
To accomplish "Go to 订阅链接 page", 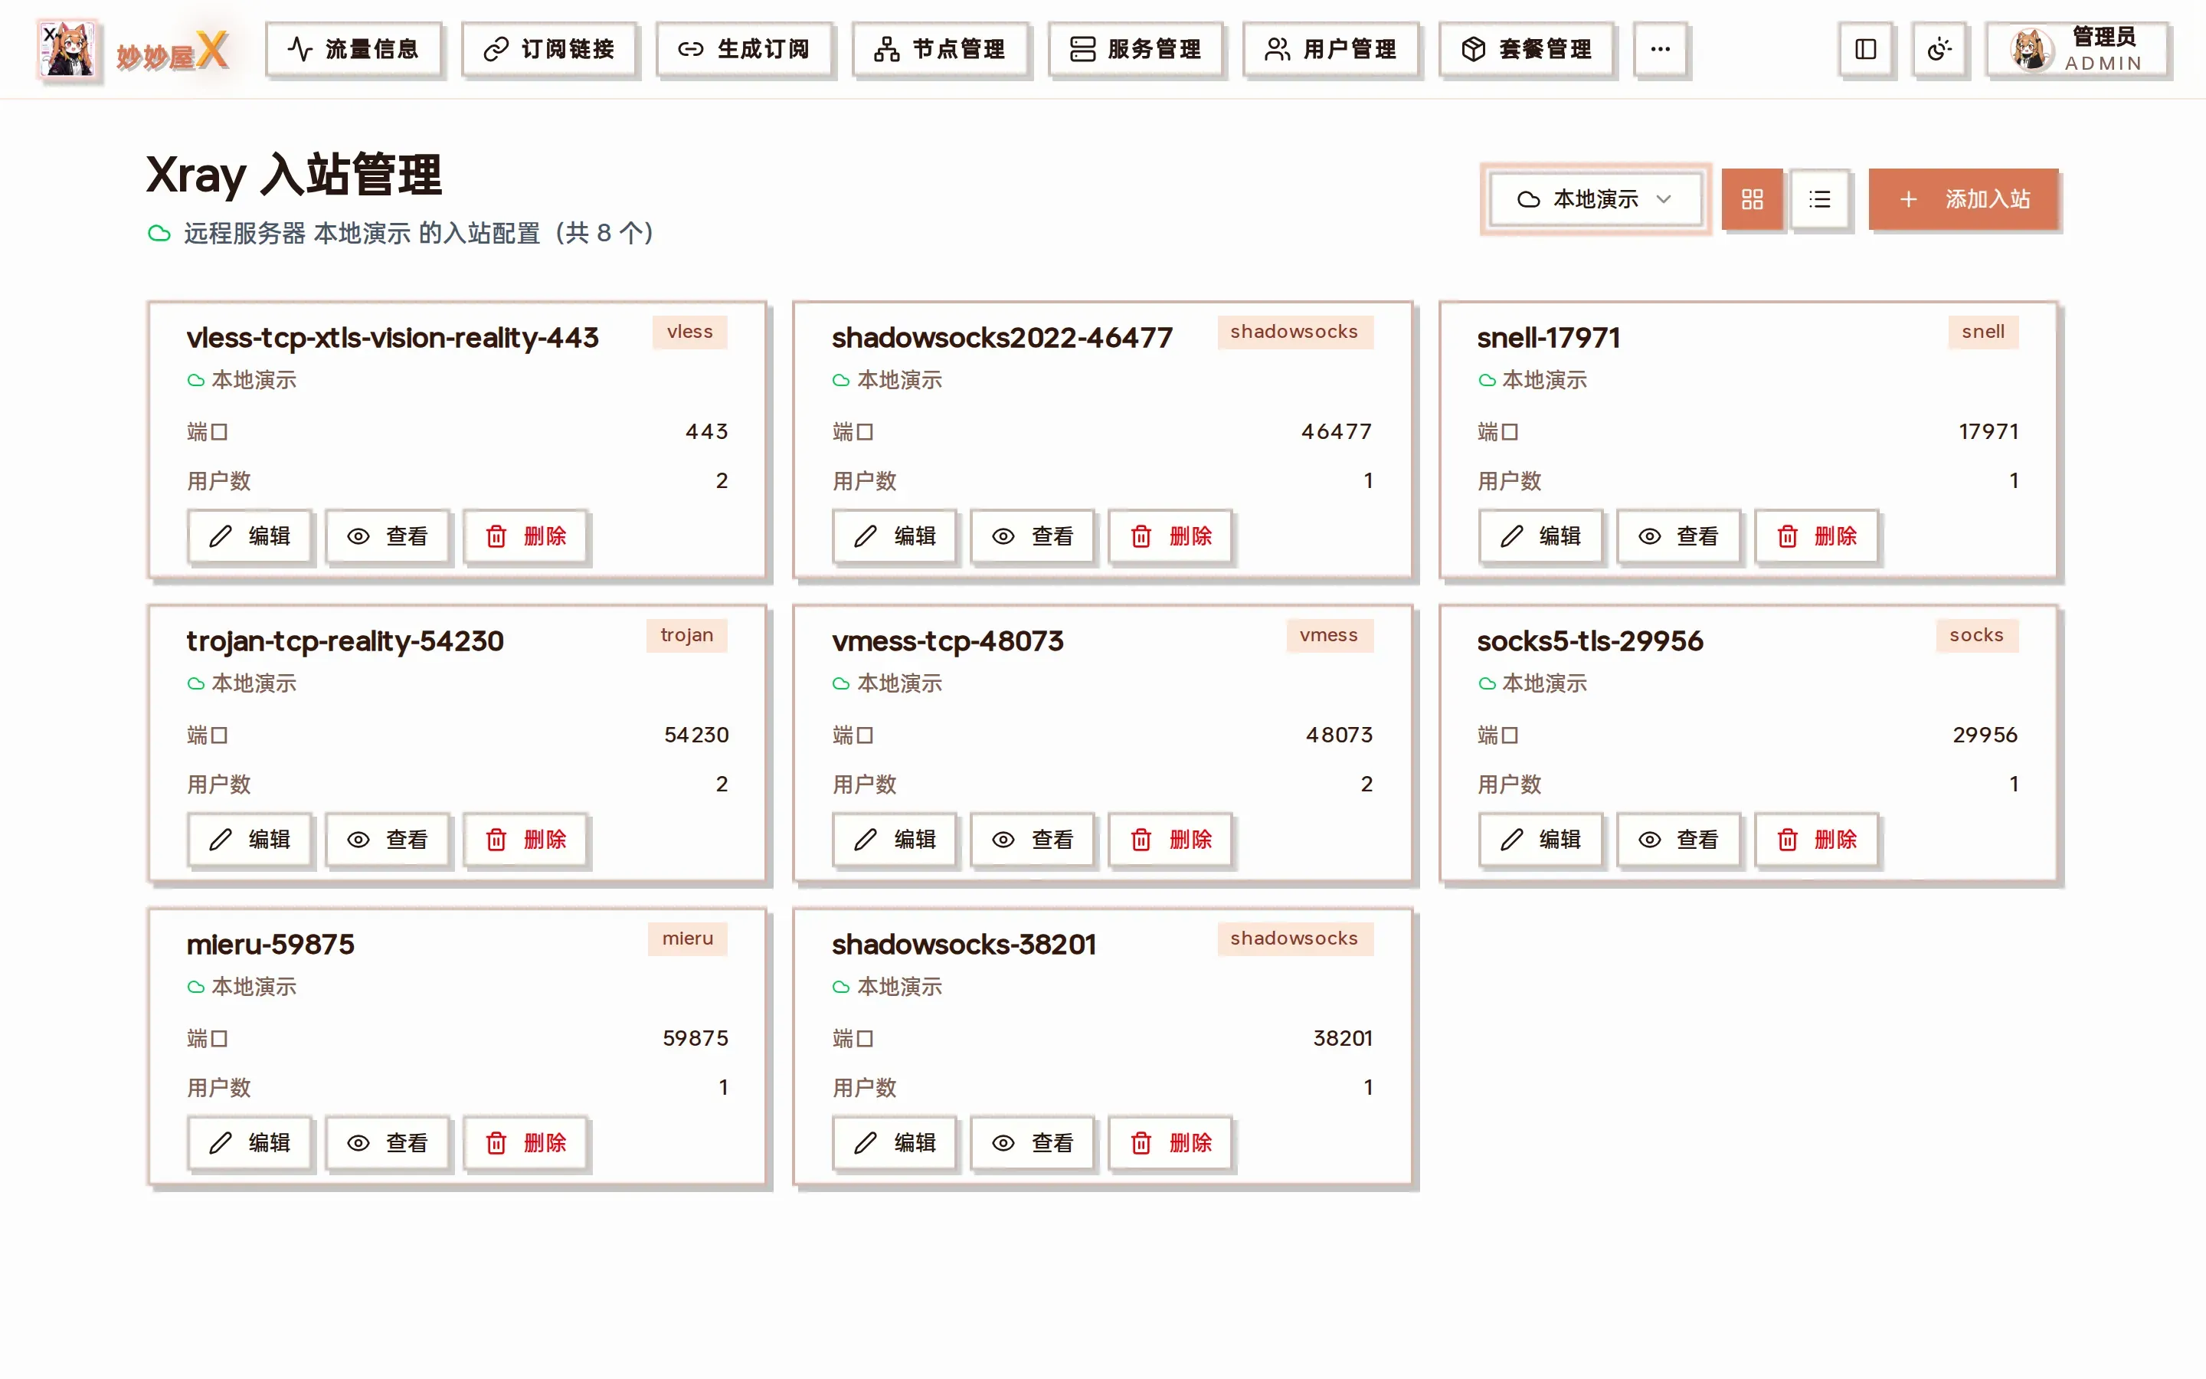I will [548, 49].
